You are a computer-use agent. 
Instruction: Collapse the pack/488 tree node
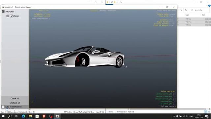3,12
